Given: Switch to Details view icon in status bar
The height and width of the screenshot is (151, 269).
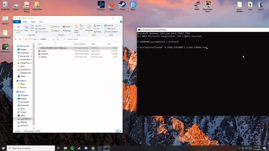Looking at the screenshot, I should (117, 131).
